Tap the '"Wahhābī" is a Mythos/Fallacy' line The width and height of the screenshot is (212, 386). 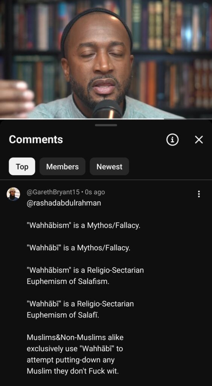tap(78, 248)
